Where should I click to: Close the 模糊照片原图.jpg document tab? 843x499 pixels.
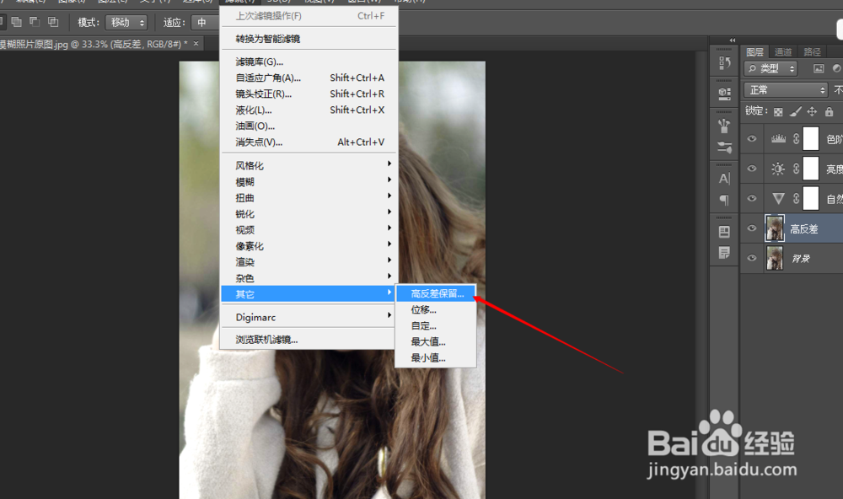tap(196, 44)
